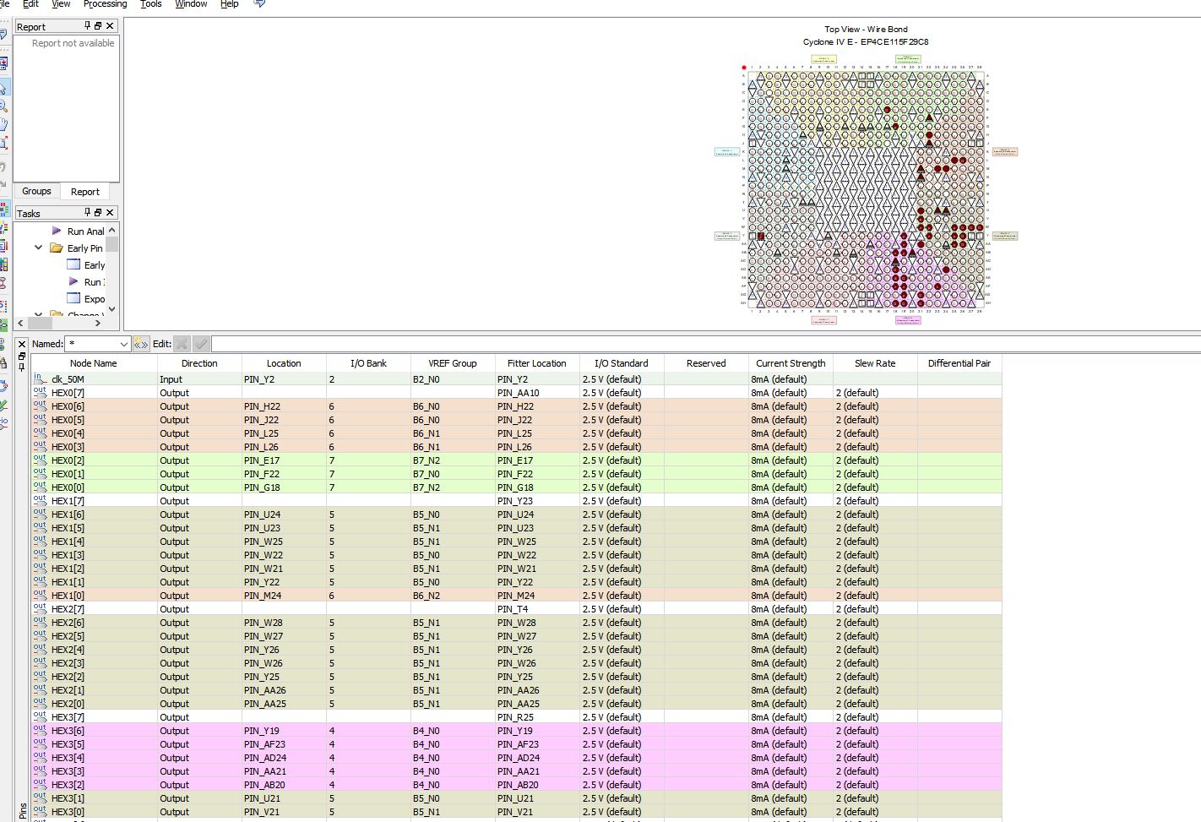The width and height of the screenshot is (1201, 822).
Task: Click Tasks panel scroll up arrow
Action: pyautogui.click(x=111, y=230)
